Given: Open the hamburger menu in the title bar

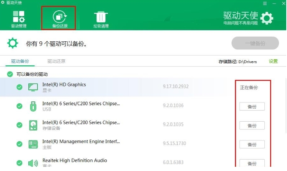Looking at the screenshot, I should click(x=265, y=3).
